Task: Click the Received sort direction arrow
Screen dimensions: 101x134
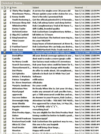Action: [86, 8]
